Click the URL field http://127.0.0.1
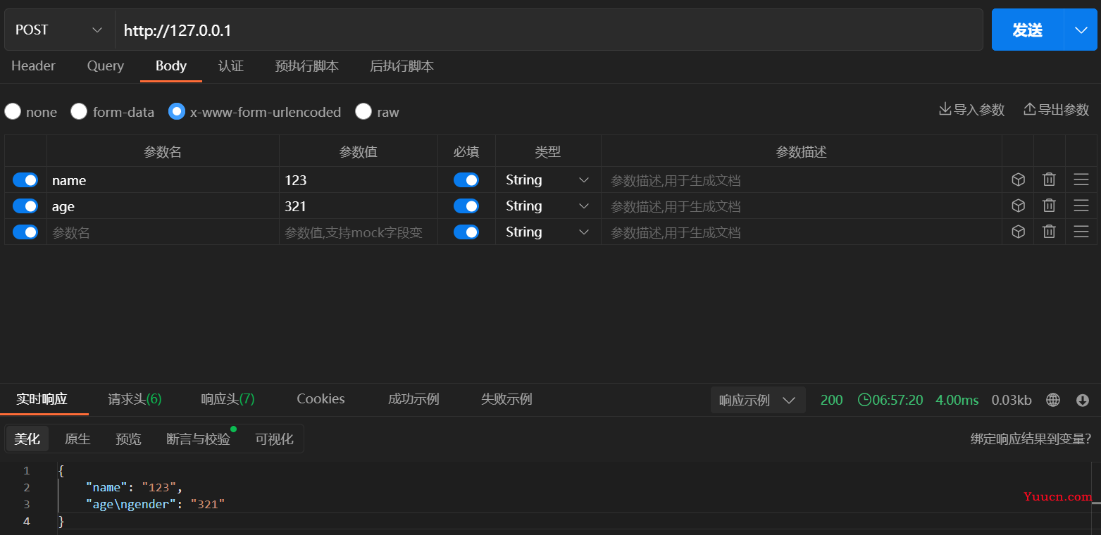The height and width of the screenshot is (535, 1101). 549,30
